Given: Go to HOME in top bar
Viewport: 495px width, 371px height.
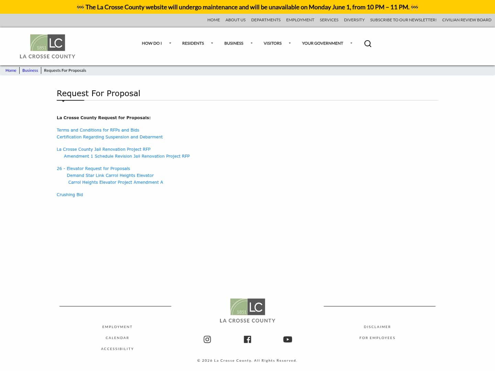Looking at the screenshot, I should 213,20.
